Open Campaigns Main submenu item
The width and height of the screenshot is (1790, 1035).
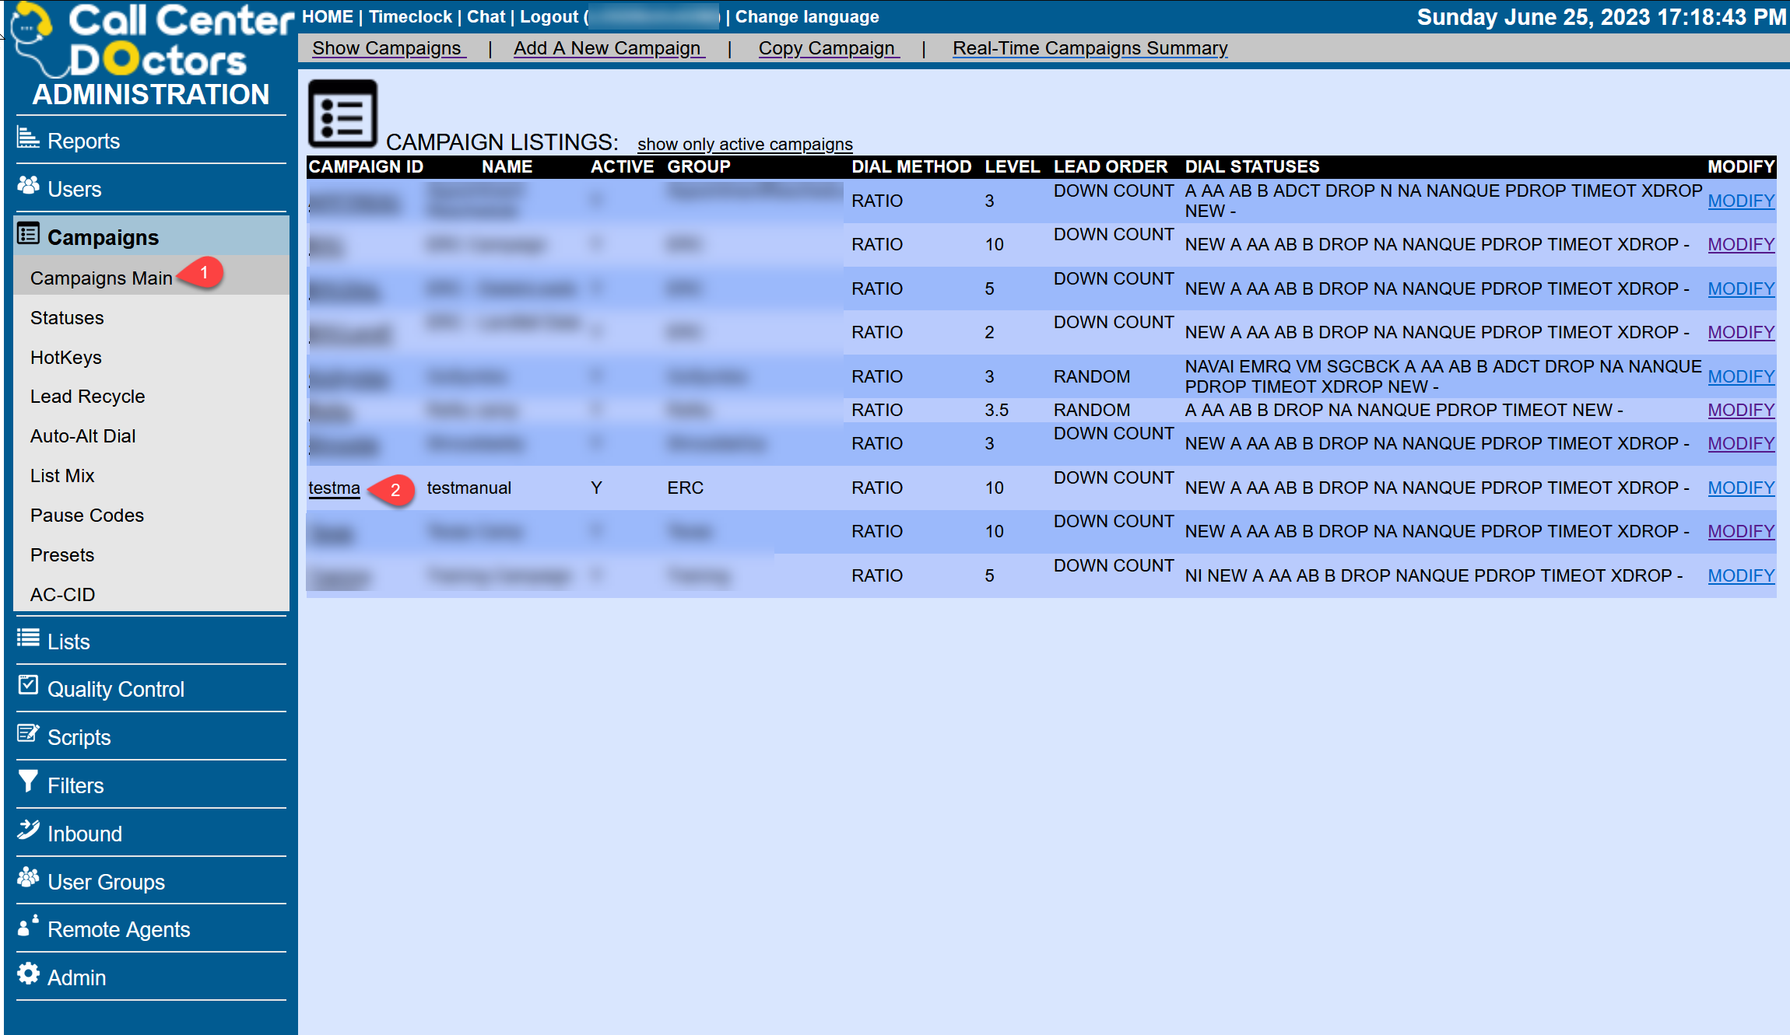click(x=101, y=278)
